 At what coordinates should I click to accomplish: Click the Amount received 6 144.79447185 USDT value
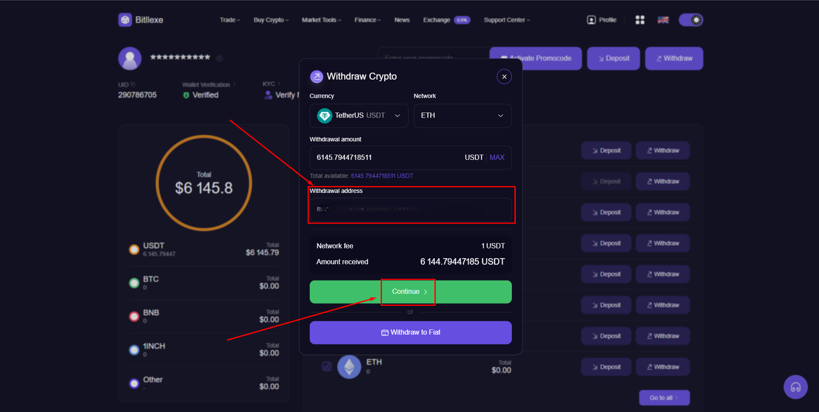[463, 262]
